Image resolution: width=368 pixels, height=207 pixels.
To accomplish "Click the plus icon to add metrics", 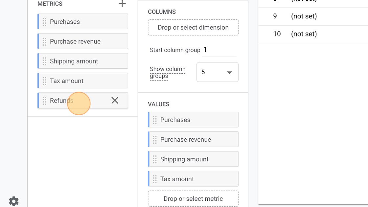I will 122,4.
